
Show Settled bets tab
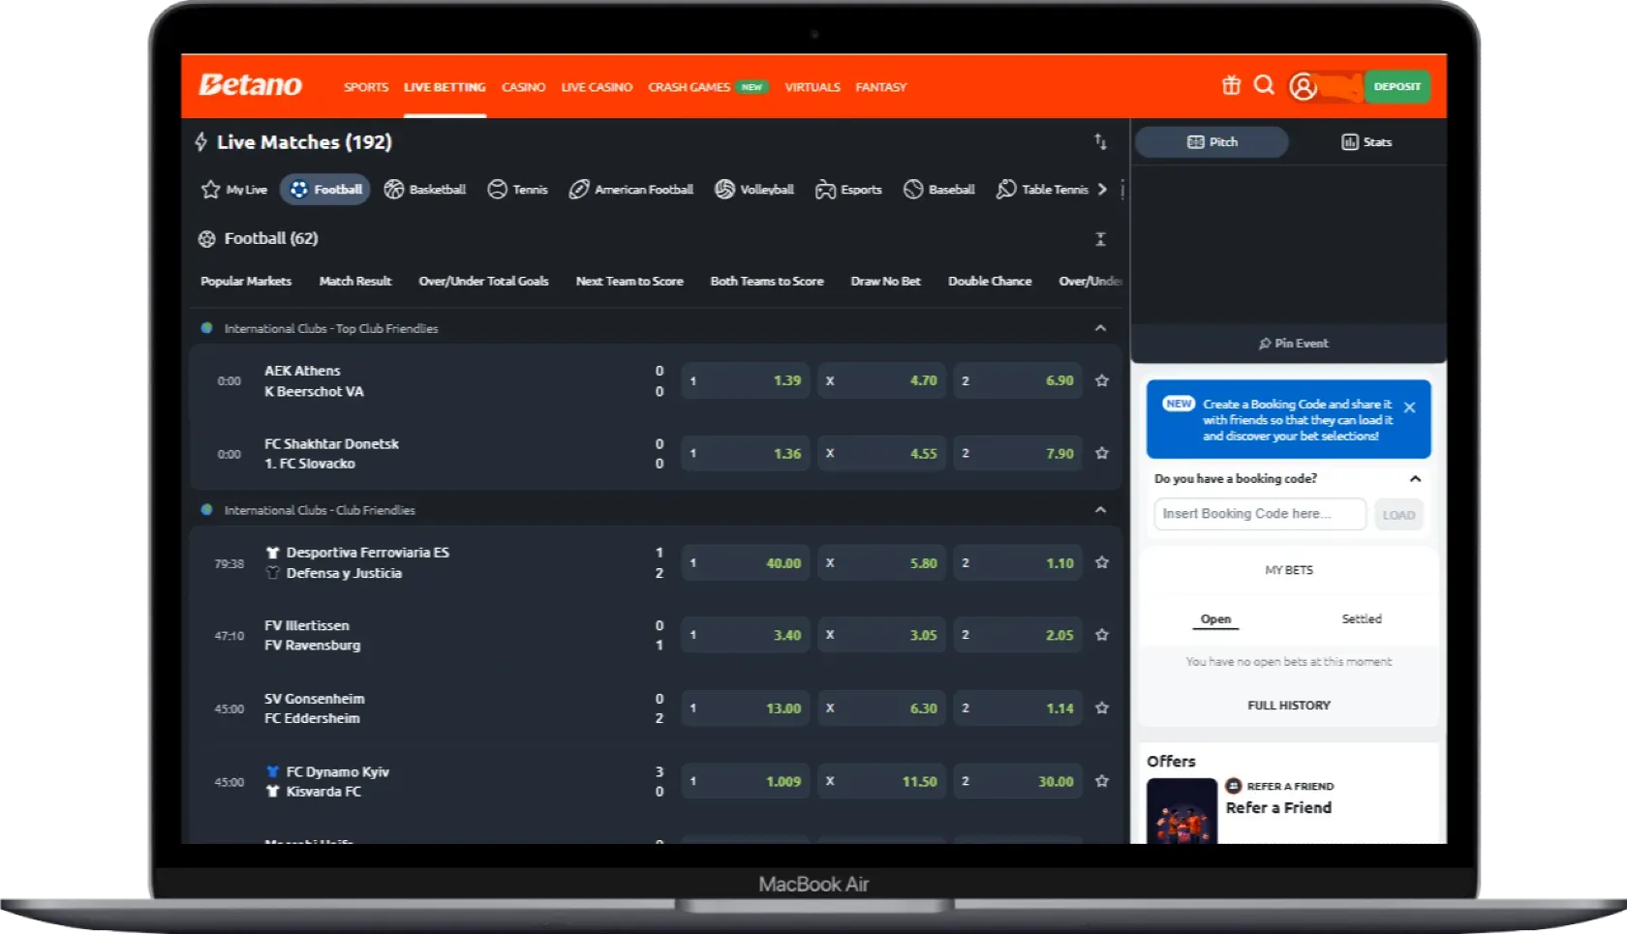1362,619
